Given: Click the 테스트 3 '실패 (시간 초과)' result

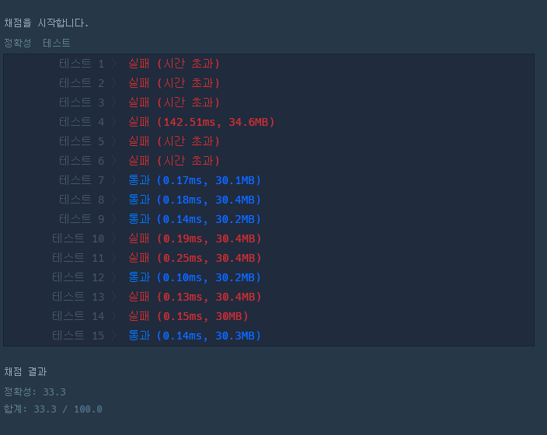Looking at the screenshot, I should (x=174, y=103).
